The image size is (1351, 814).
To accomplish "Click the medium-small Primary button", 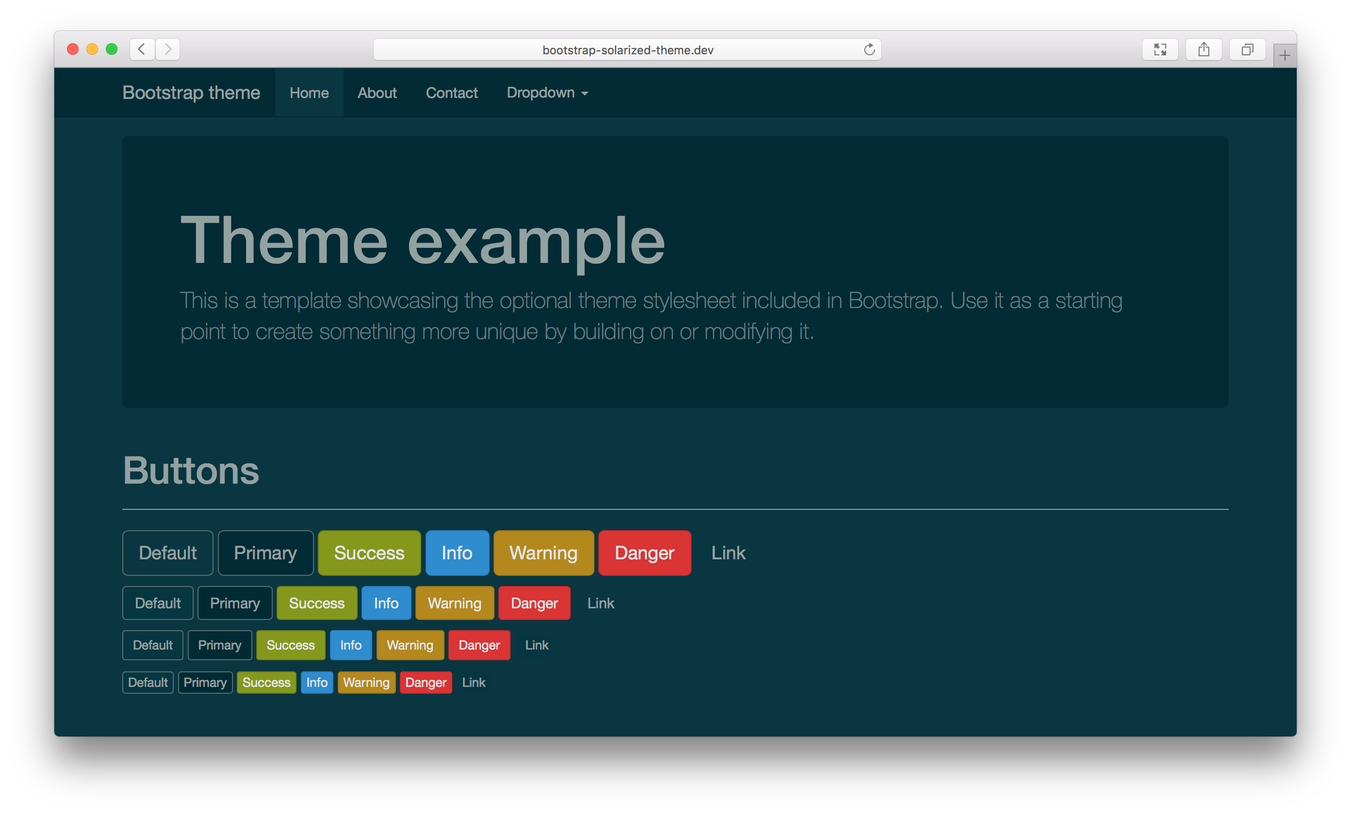I will tap(217, 643).
